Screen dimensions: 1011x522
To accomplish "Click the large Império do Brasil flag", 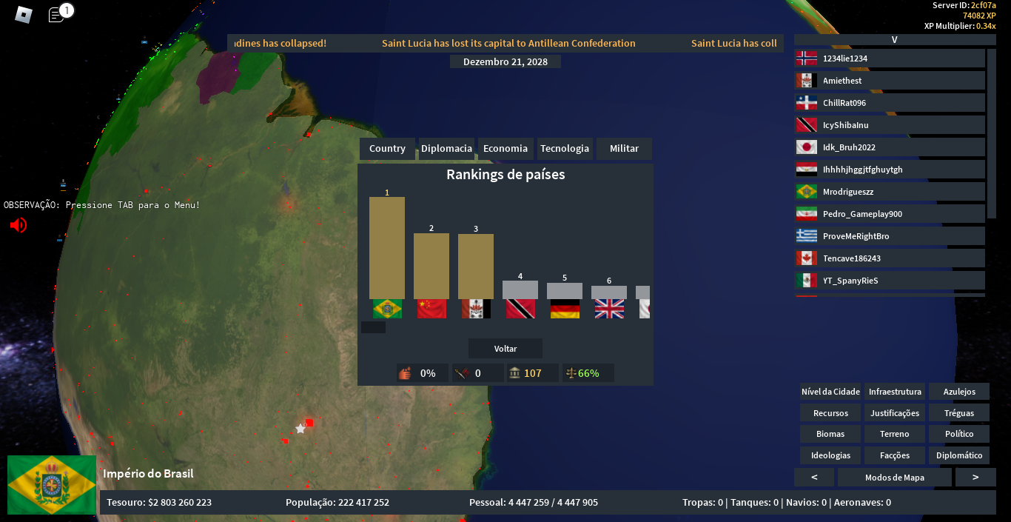I will 52,485.
